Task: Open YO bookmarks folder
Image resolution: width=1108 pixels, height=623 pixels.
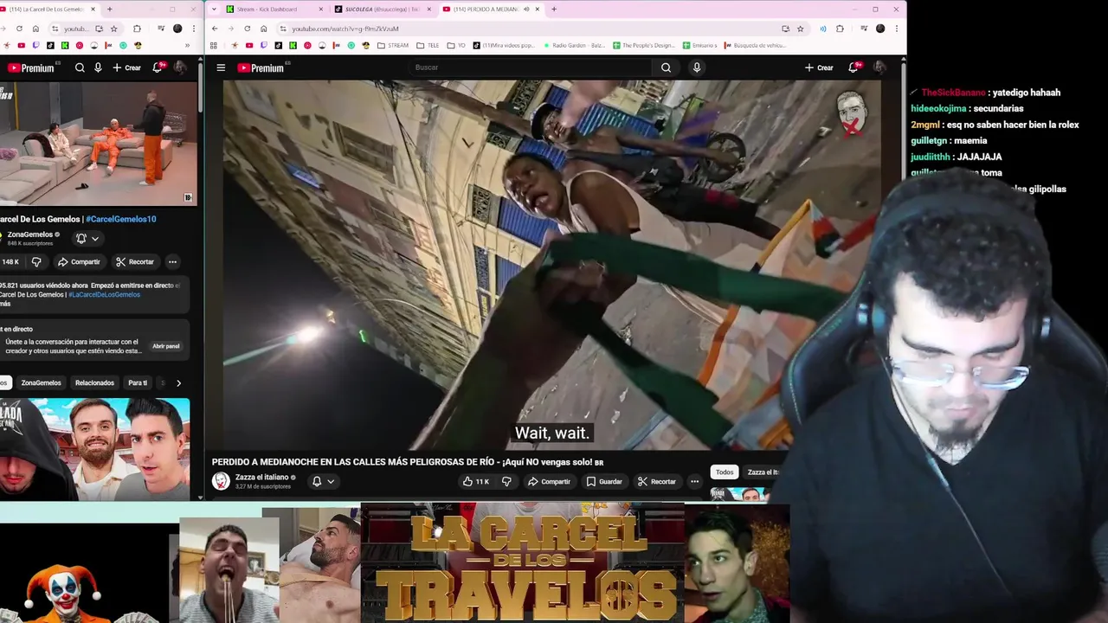Action: [x=455, y=45]
